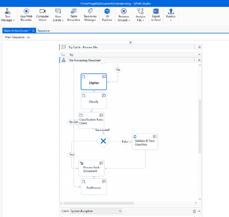
Task: Launch UI Explorer
Action: (x=107, y=15)
